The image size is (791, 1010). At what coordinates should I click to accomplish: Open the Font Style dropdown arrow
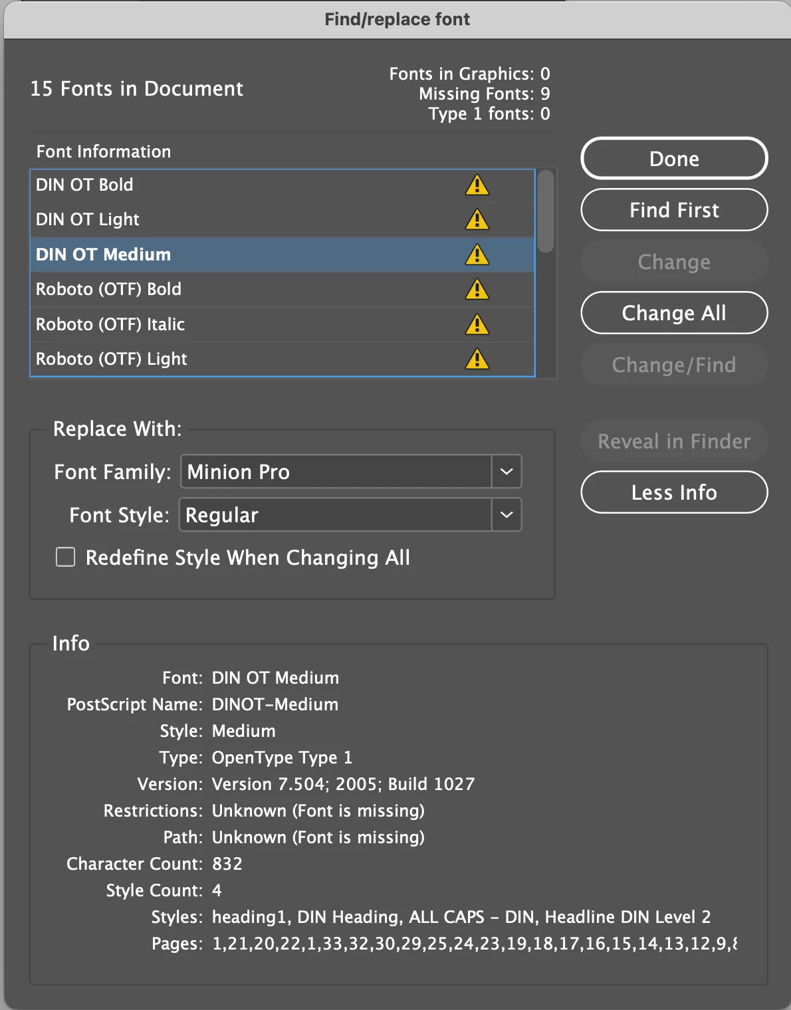click(507, 515)
